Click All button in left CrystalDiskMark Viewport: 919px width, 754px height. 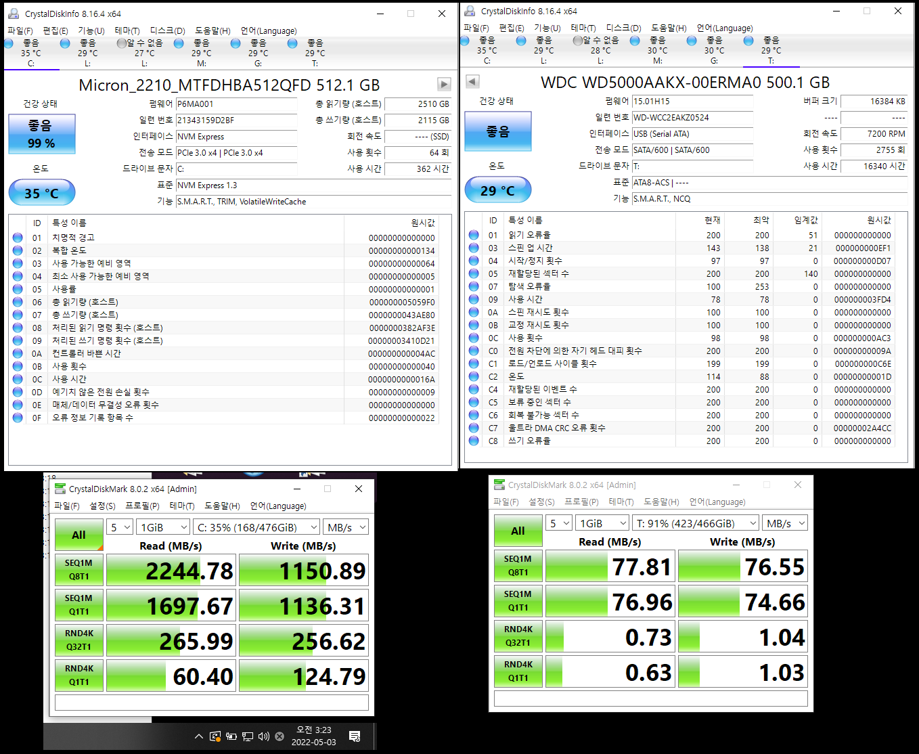pyautogui.click(x=79, y=535)
